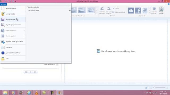Expand the share gallery dropdown arrow
The image size is (170, 95).
pyautogui.click(x=150, y=13)
